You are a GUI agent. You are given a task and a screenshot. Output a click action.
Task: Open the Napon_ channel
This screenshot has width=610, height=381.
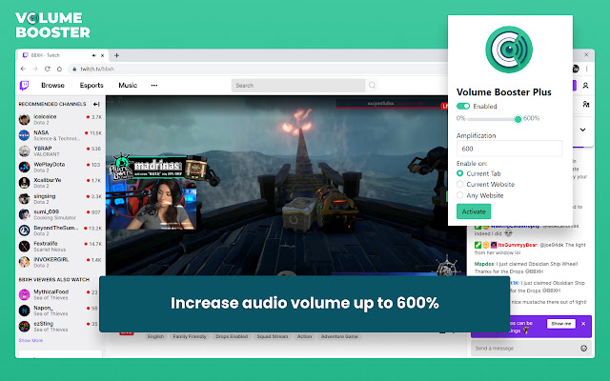(60, 311)
